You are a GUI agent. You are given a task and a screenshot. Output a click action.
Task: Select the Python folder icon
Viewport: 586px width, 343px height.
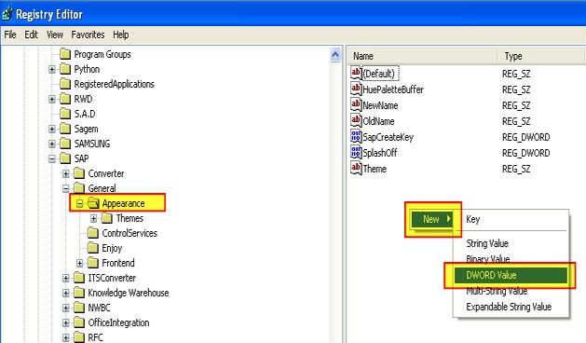[x=65, y=69]
